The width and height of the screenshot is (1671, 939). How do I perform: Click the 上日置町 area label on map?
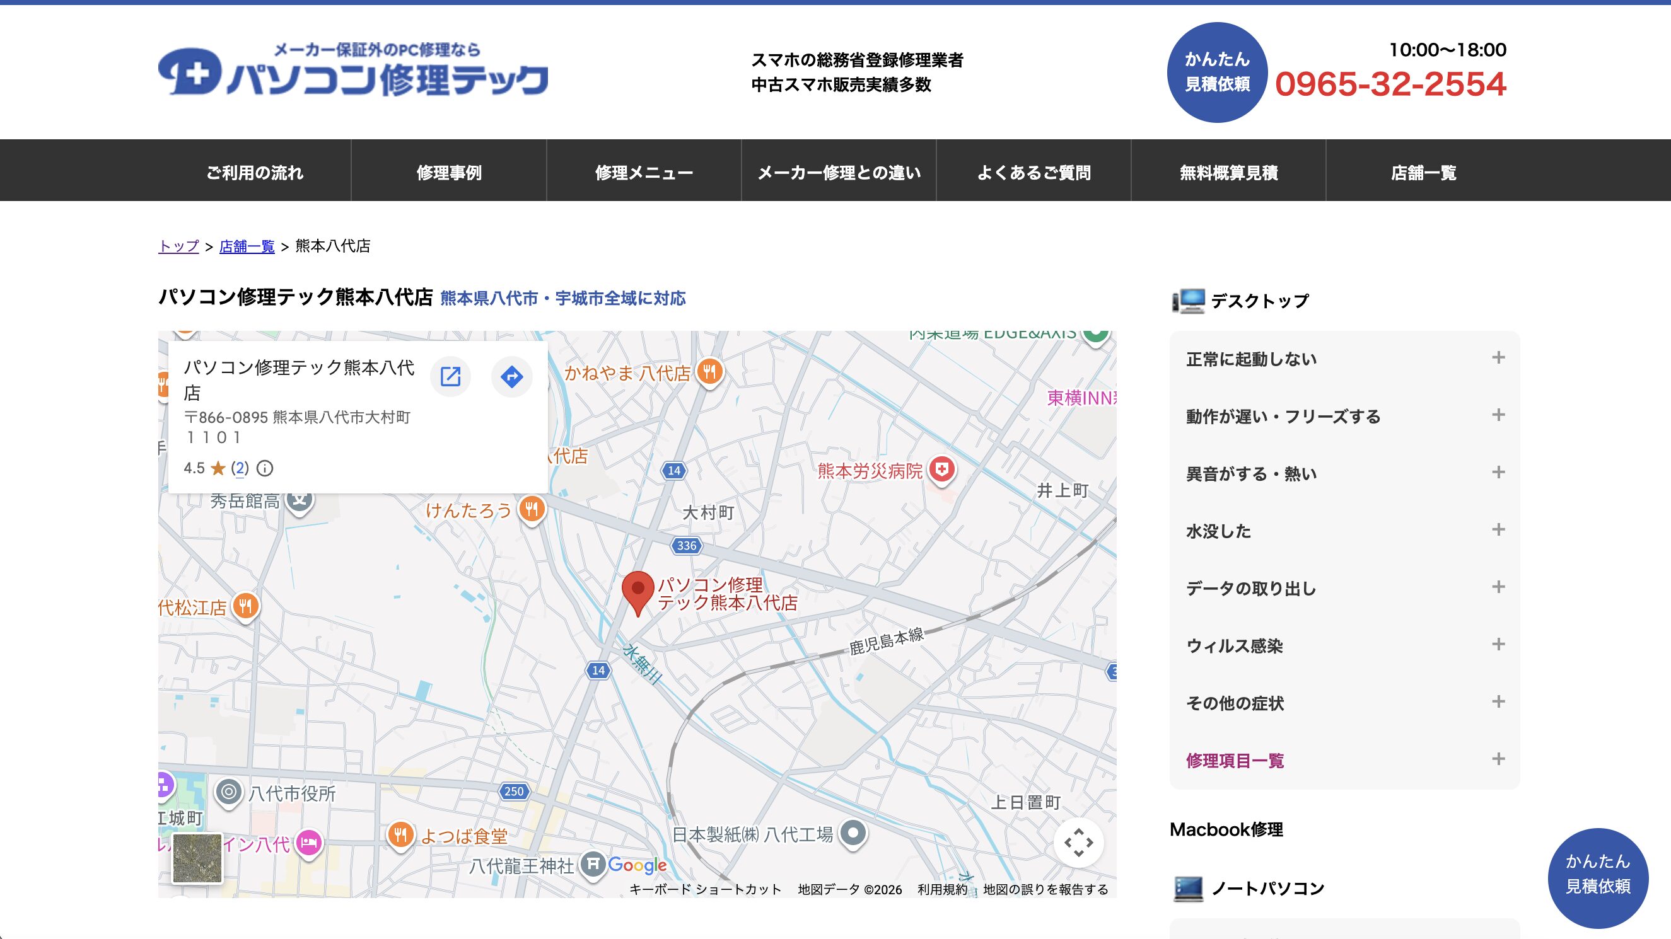[x=1025, y=802]
